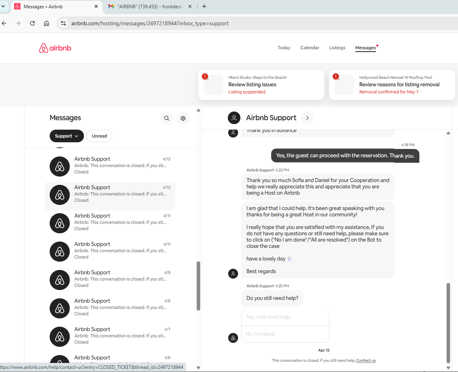458x372 pixels.
Task: Open the Listings tab
Action: (x=337, y=48)
